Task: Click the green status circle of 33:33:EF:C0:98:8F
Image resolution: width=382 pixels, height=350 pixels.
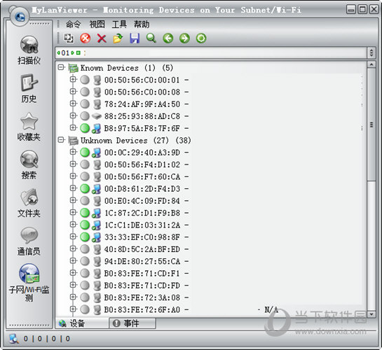Action: [85, 237]
